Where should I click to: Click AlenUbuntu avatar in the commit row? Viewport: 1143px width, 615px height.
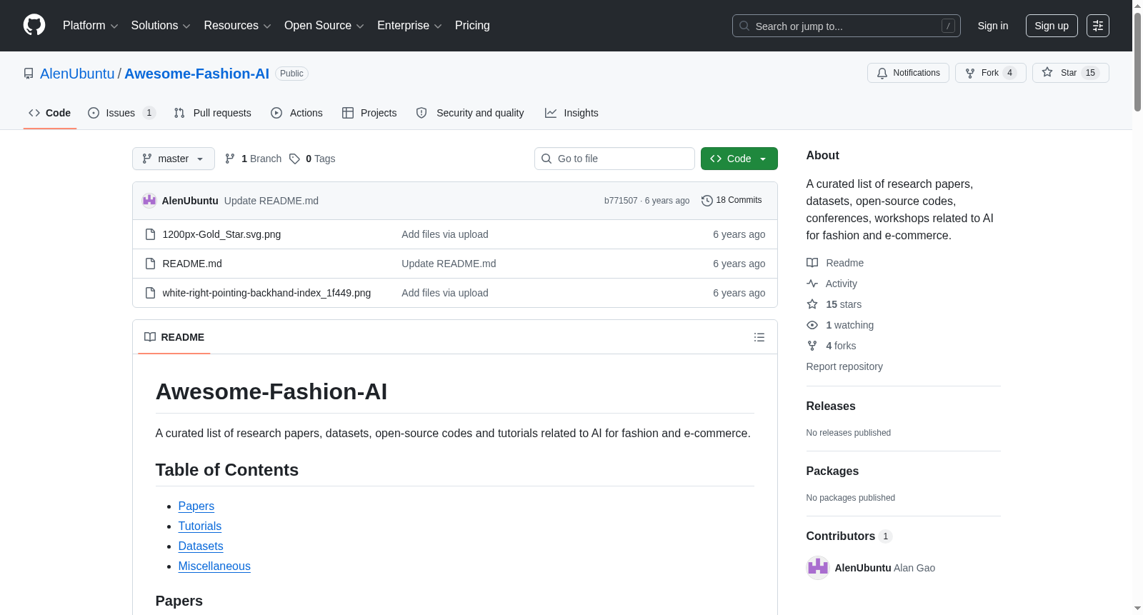[x=149, y=201]
